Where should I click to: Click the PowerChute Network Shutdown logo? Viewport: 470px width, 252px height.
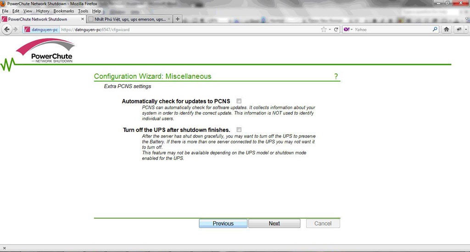click(x=45, y=50)
